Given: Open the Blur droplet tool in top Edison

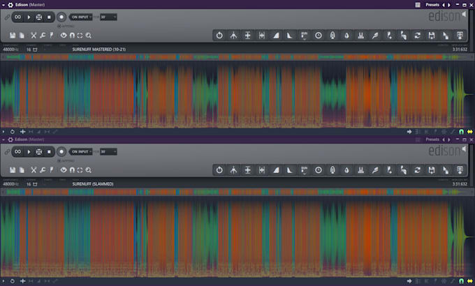Looking at the screenshot, I should (346, 36).
